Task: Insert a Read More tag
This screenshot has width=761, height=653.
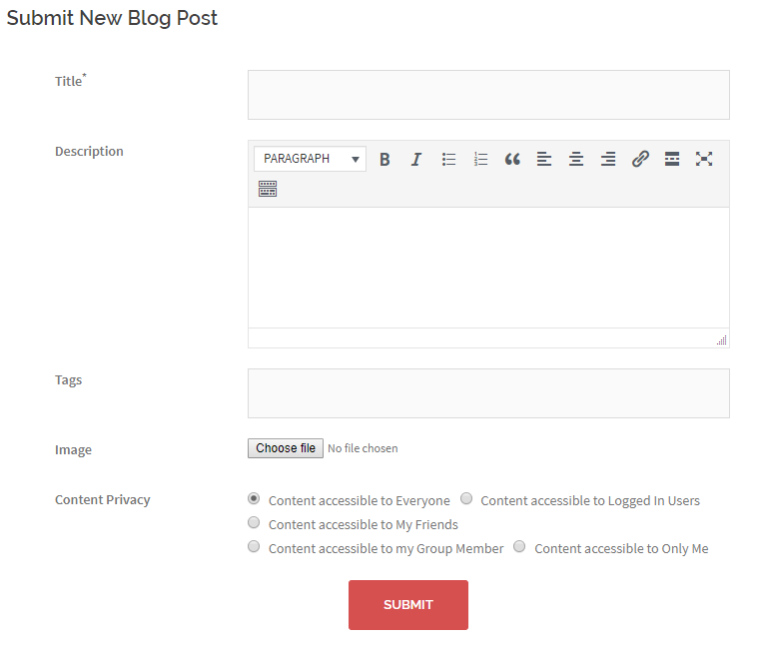Action: coord(672,159)
